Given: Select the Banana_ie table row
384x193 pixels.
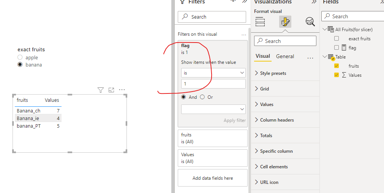Looking at the screenshot, I should [x=38, y=118].
